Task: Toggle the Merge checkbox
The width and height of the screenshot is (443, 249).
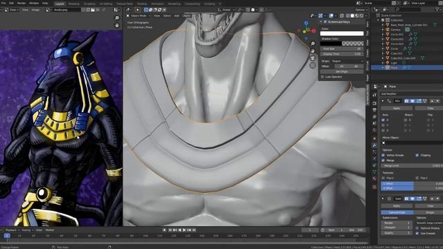Action: coord(383,160)
